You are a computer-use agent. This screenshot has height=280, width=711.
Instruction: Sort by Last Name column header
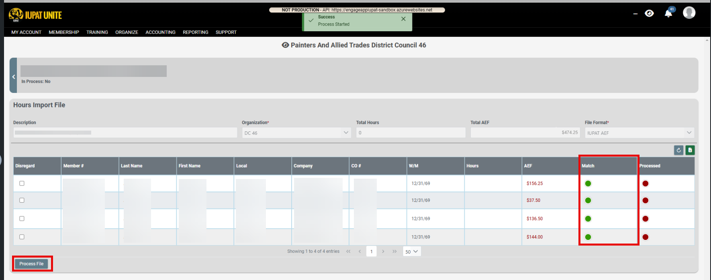(147, 166)
